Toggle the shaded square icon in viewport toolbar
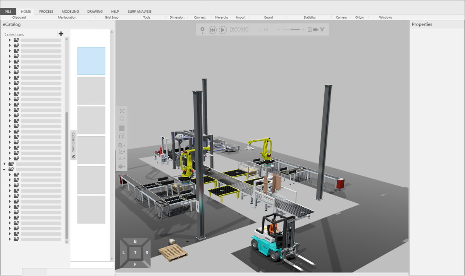465x276 pixels. 122,128
